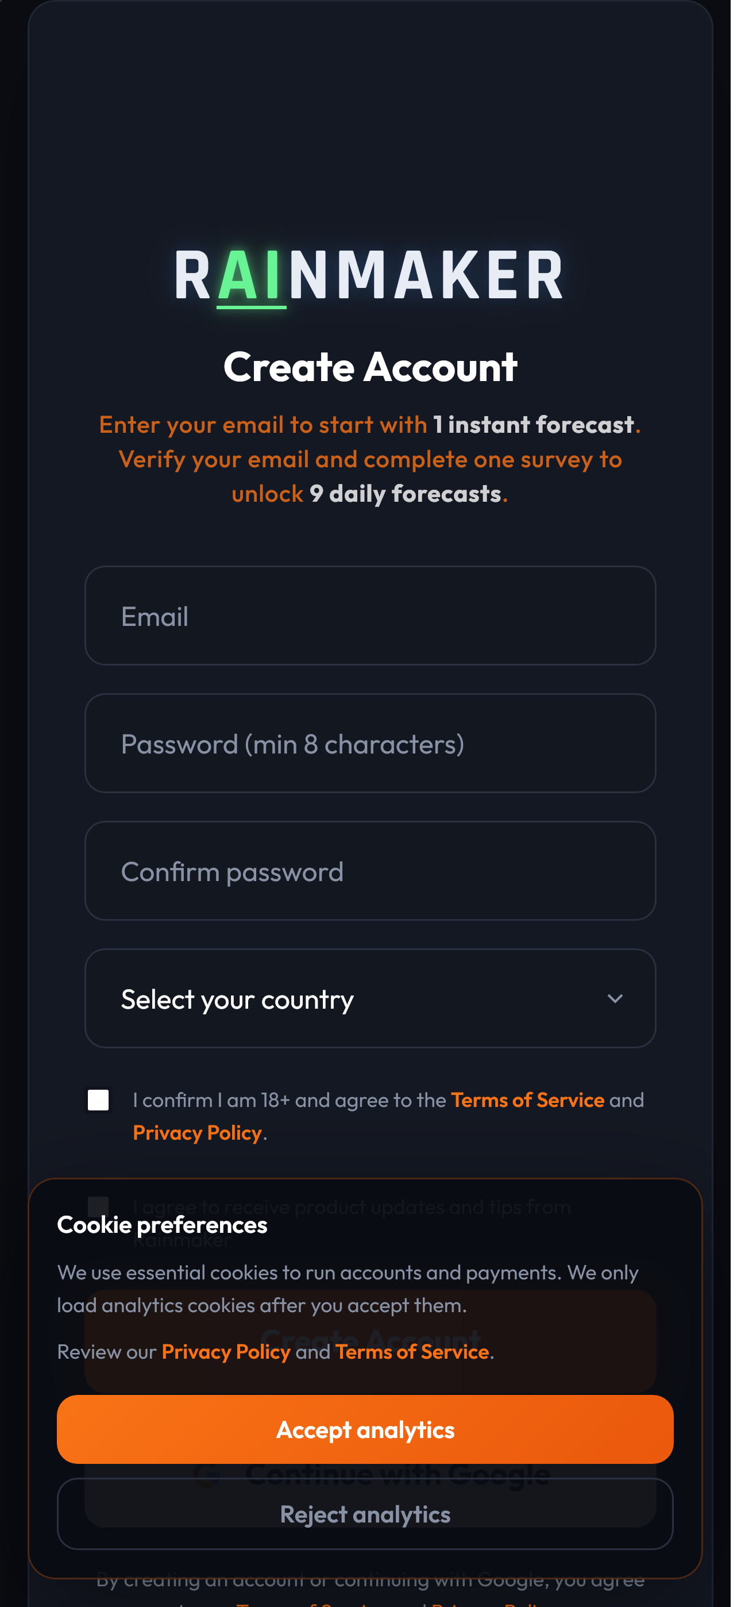Click the "I confirm I am 18+" label text

[289, 1100]
